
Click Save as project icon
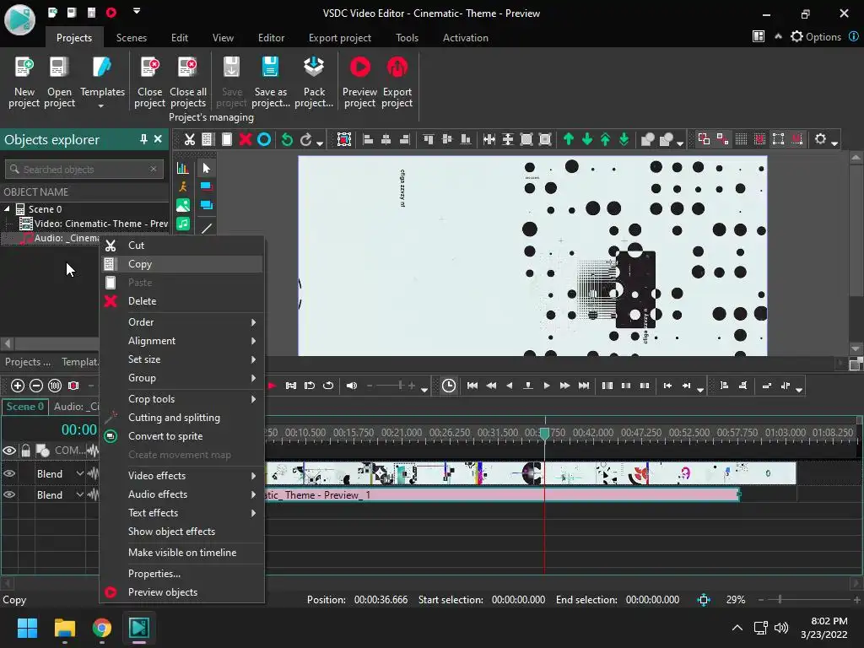tap(270, 67)
